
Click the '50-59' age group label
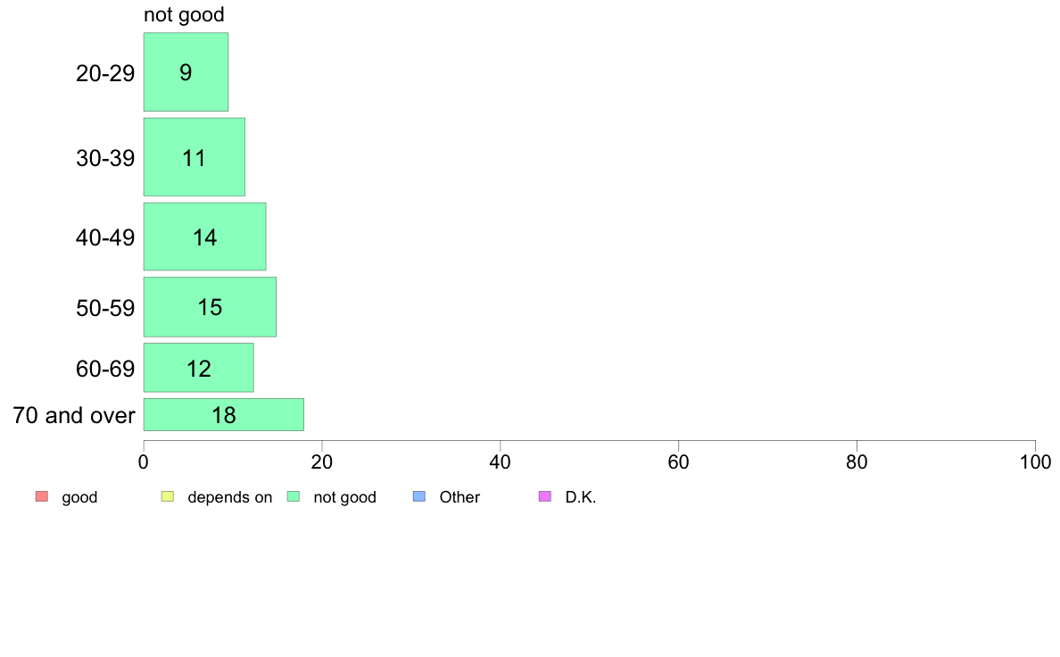click(104, 308)
